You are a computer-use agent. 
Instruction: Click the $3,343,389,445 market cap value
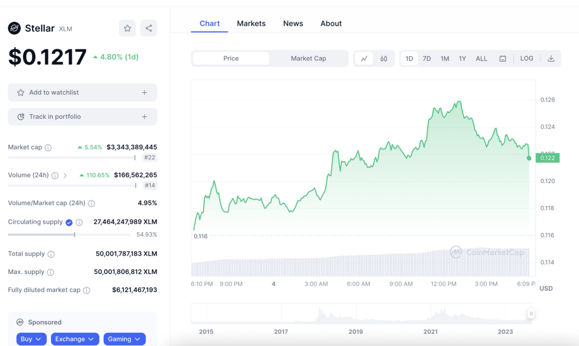tap(132, 147)
